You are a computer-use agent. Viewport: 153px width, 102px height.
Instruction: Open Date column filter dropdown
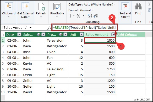click(x=19, y=35)
